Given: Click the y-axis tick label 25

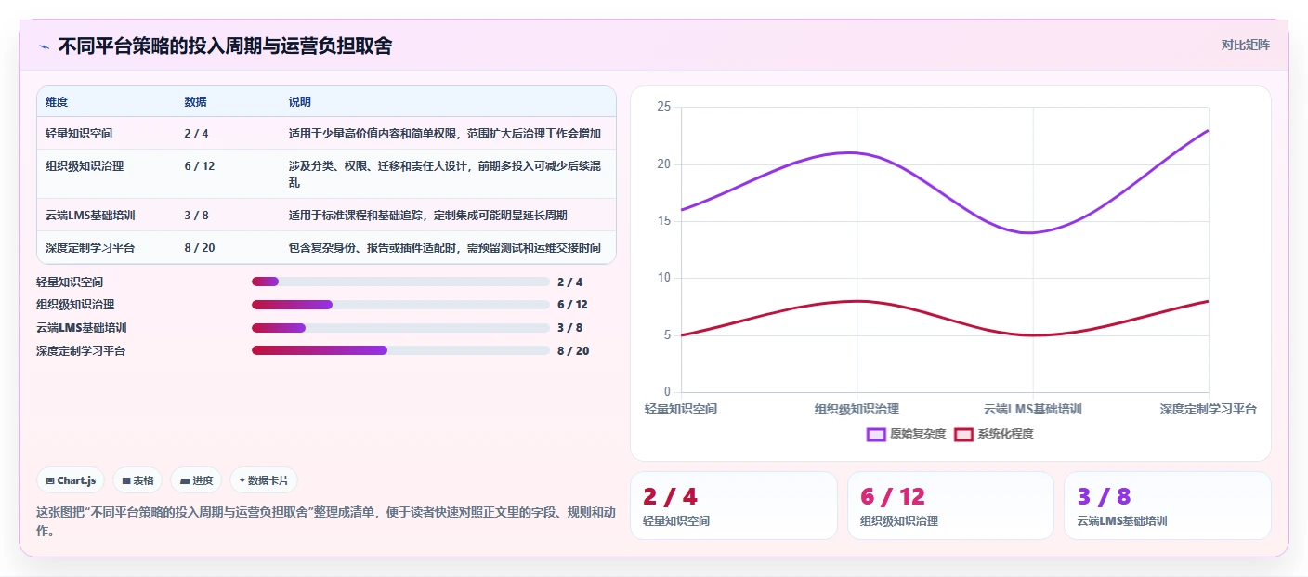Looking at the screenshot, I should (663, 107).
